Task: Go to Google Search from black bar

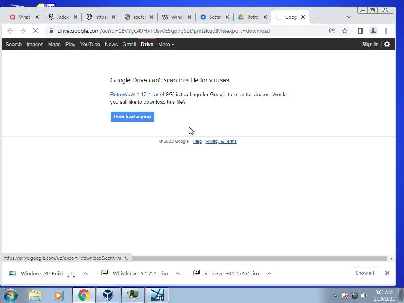Action: point(14,44)
